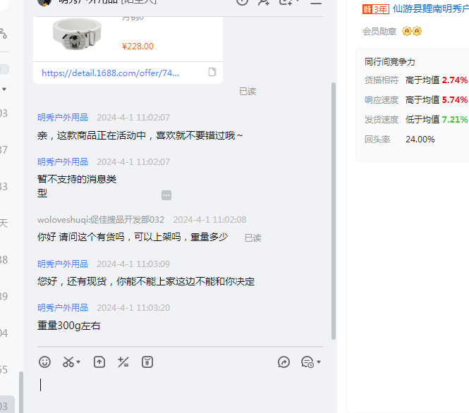469x413 pixels.
Task: Click the ¥228.00 price text
Action: point(138,47)
